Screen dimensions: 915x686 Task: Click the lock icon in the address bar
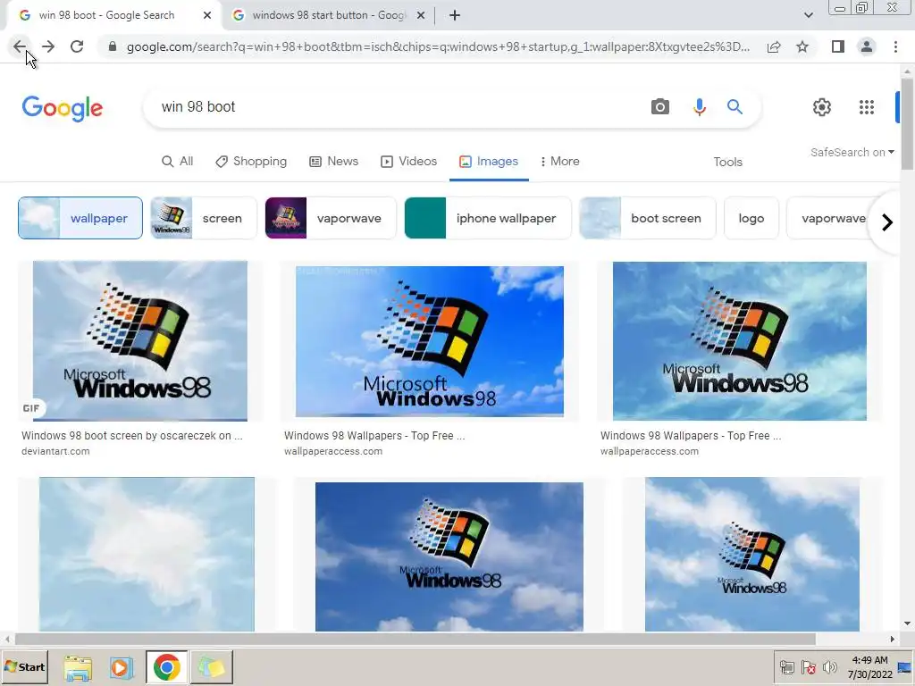click(113, 46)
